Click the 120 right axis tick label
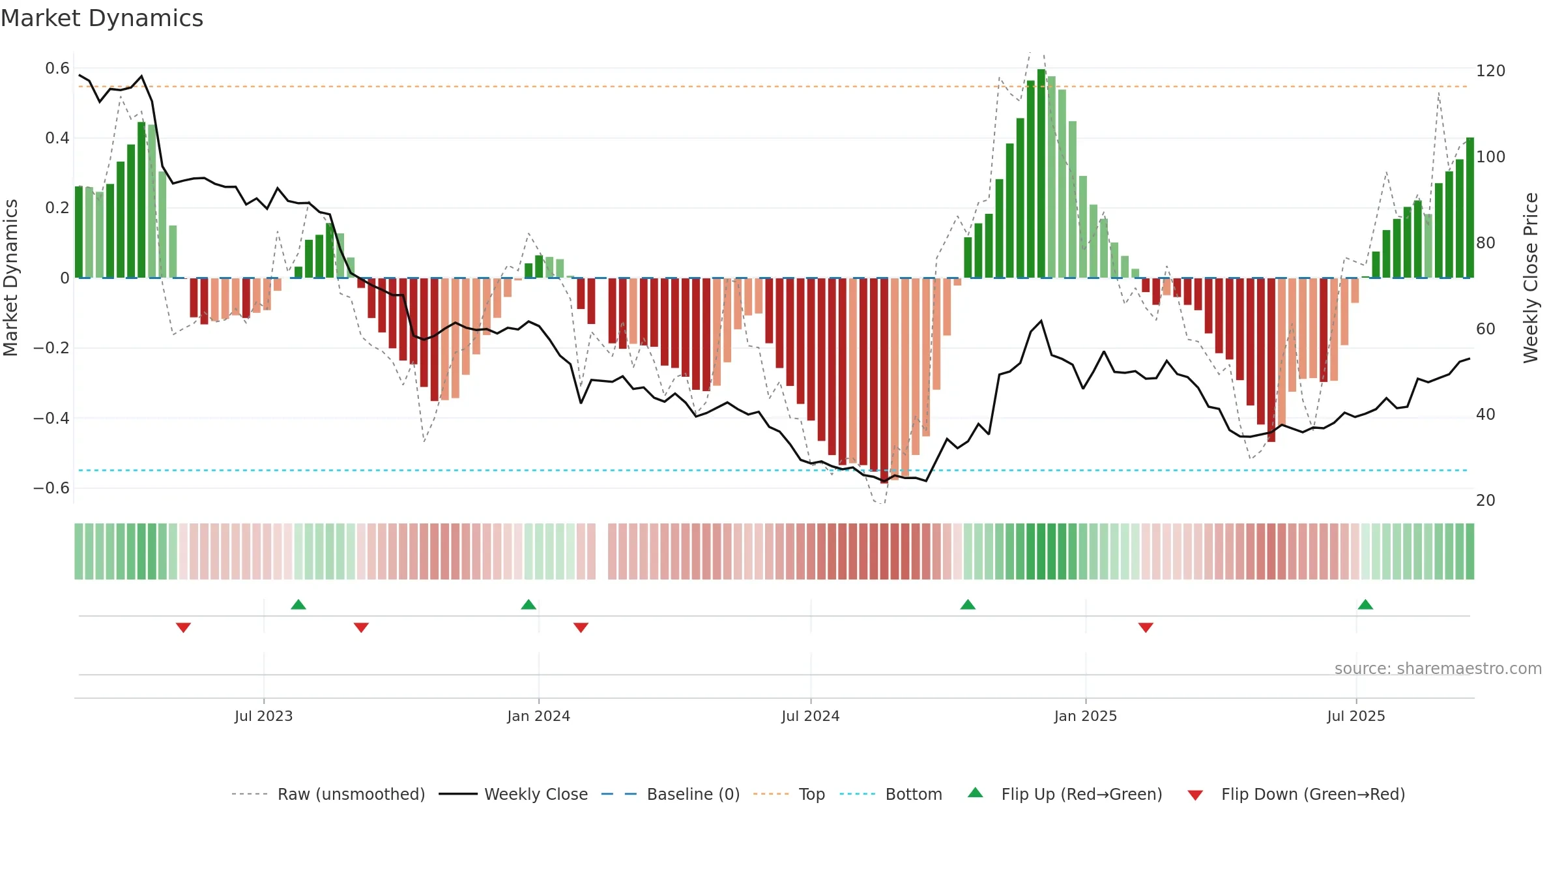 click(1491, 70)
